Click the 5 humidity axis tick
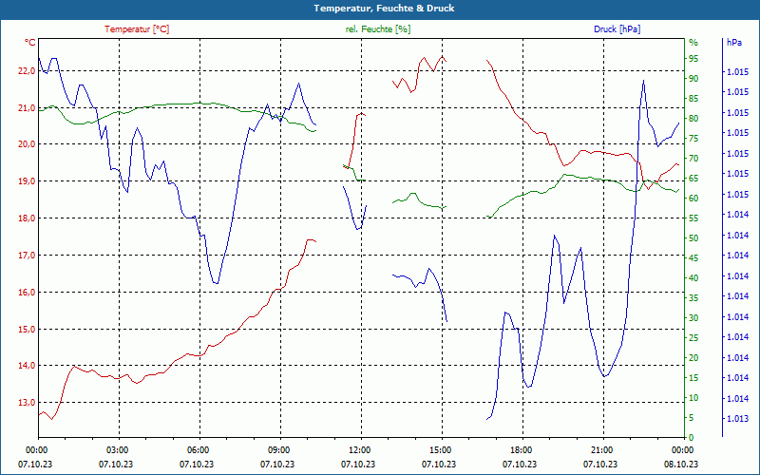 (x=692, y=418)
